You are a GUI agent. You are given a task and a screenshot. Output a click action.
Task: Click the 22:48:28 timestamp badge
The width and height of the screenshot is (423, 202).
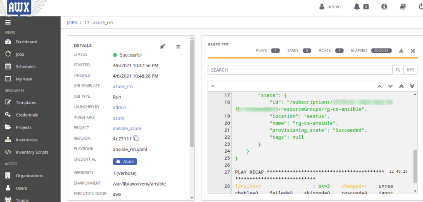tap(398, 171)
